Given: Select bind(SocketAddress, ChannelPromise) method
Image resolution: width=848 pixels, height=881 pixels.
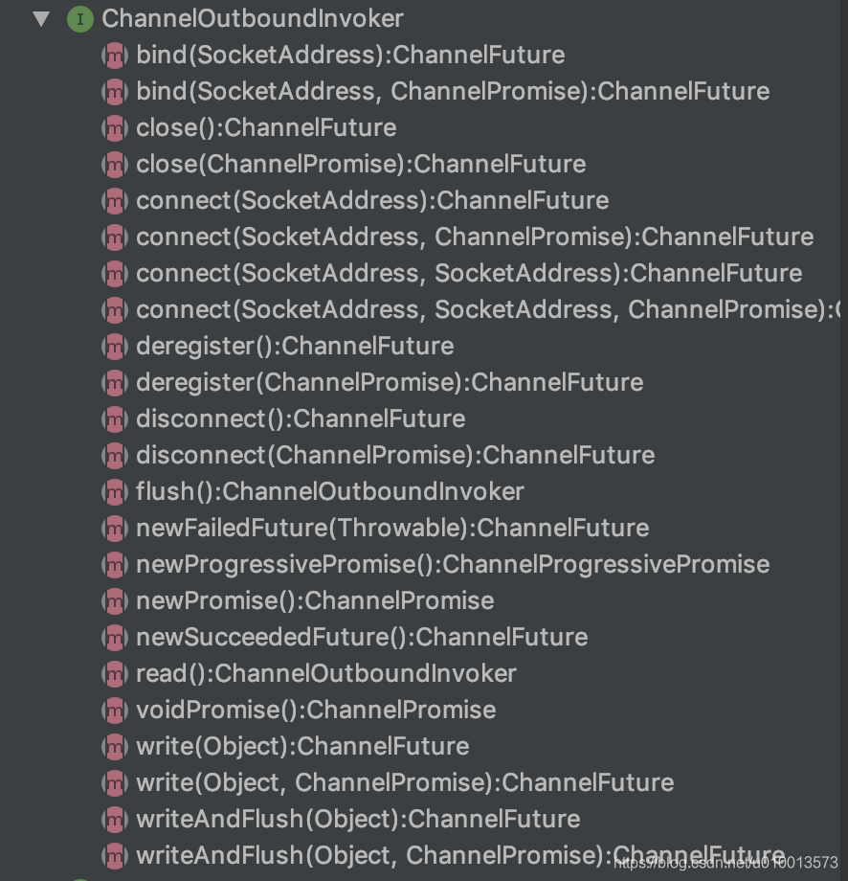Looking at the screenshot, I should click(453, 91).
